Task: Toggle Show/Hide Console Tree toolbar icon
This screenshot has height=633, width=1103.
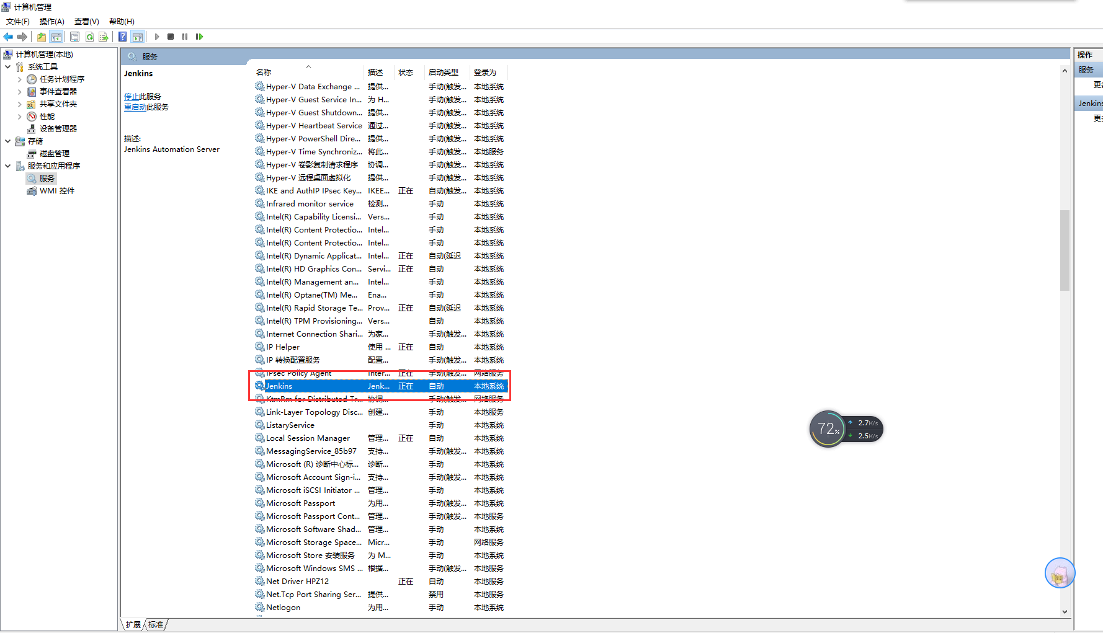Action: tap(56, 37)
